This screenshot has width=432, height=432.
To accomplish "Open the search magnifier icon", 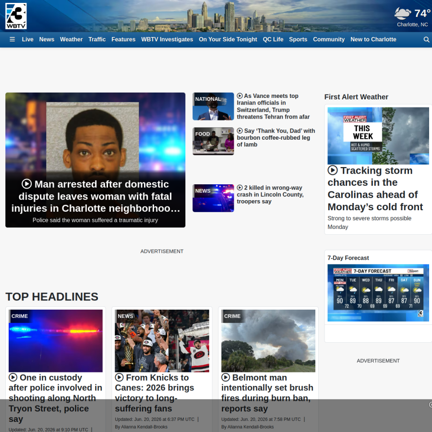I will coord(426,39).
